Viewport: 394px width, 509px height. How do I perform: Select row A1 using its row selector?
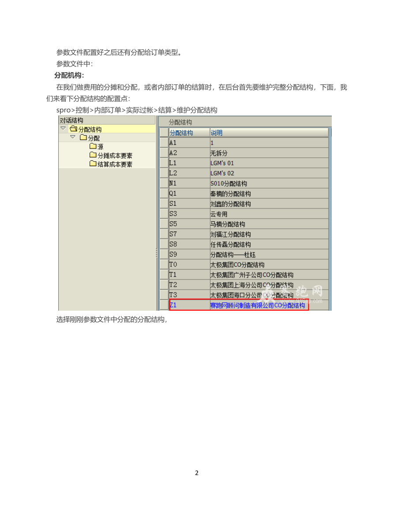(x=164, y=143)
